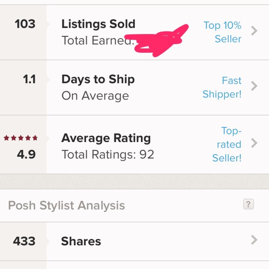This screenshot has height=269, width=269.
Task: Tap the 103 listings sold count
Action: [x=25, y=24]
